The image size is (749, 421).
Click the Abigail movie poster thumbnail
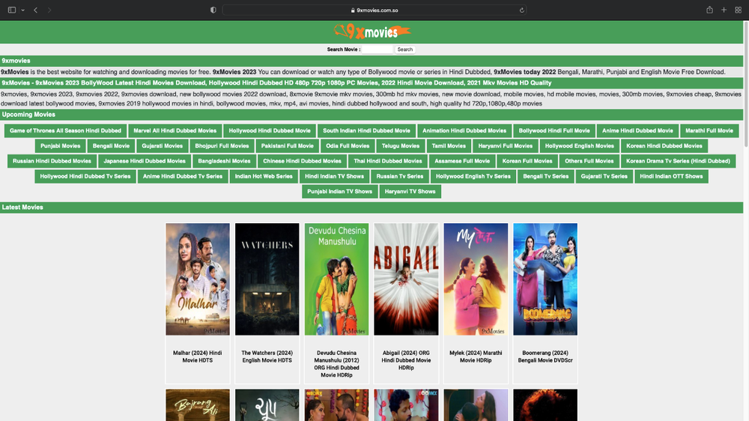pos(406,279)
